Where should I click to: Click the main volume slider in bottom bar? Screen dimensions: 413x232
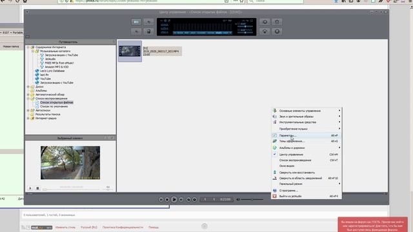point(252,200)
